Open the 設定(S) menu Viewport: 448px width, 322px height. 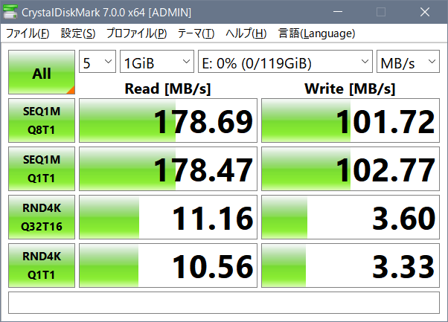(78, 33)
